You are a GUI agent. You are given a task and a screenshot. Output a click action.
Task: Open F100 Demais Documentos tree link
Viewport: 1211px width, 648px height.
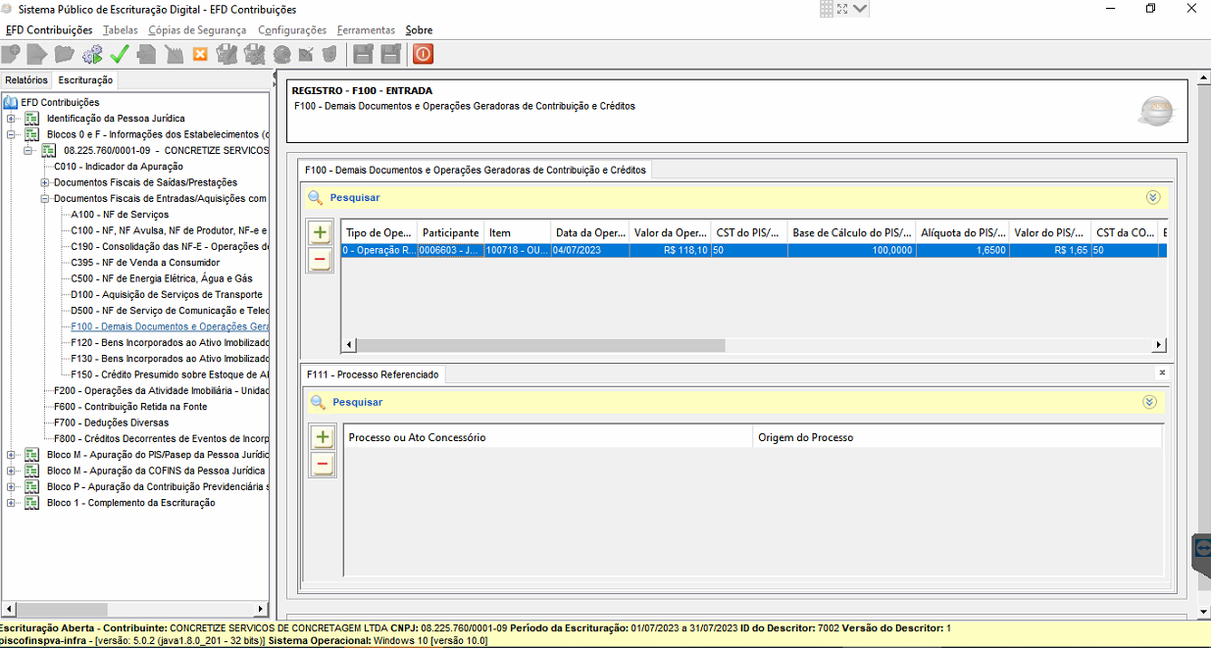pyautogui.click(x=170, y=326)
